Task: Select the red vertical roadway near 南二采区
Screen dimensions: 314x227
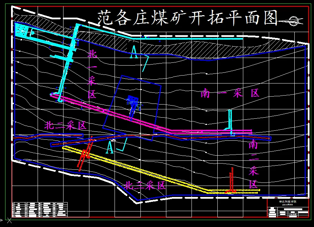Action: [x=232, y=180]
